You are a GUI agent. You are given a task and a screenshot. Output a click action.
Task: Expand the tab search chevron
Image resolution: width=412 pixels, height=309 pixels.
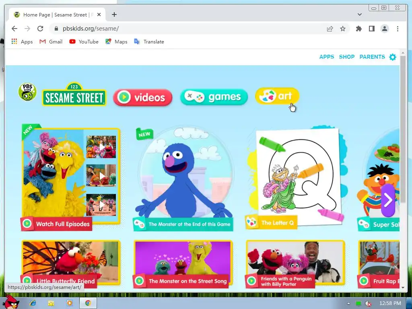click(x=359, y=14)
